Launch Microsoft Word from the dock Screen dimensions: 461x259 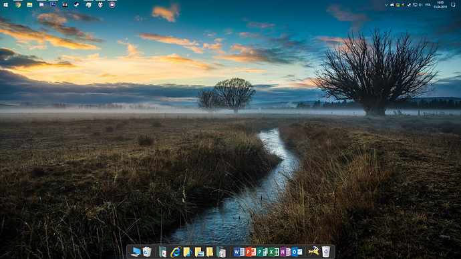click(239, 252)
